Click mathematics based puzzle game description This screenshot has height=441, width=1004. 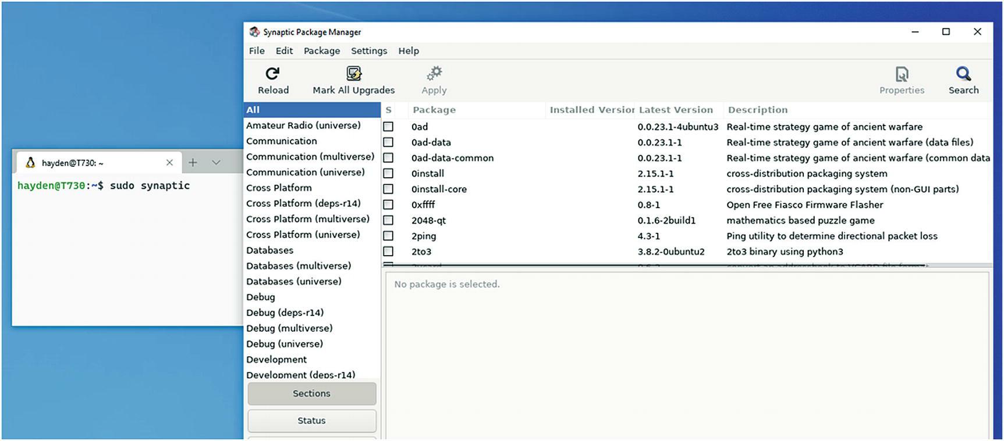click(800, 221)
